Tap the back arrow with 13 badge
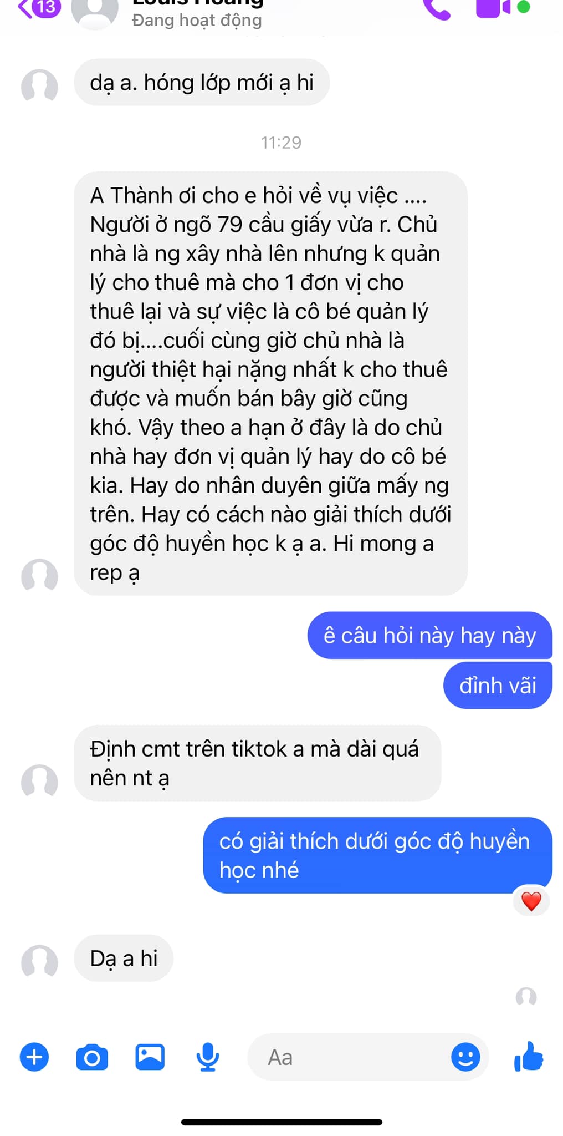The height and width of the screenshot is (1136, 563). point(39,8)
